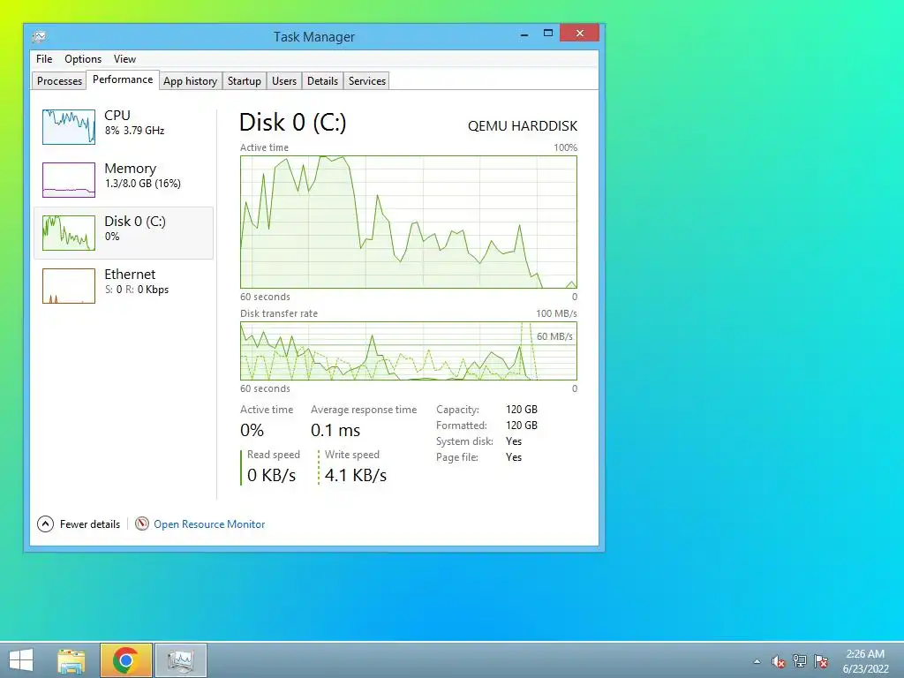Click the 4.1 KB/s write speed value
This screenshot has width=904, height=678.
point(356,475)
